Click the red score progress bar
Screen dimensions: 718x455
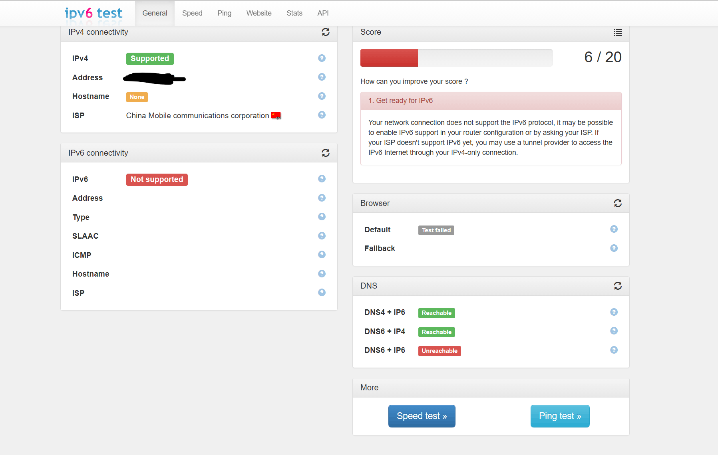[x=389, y=58]
